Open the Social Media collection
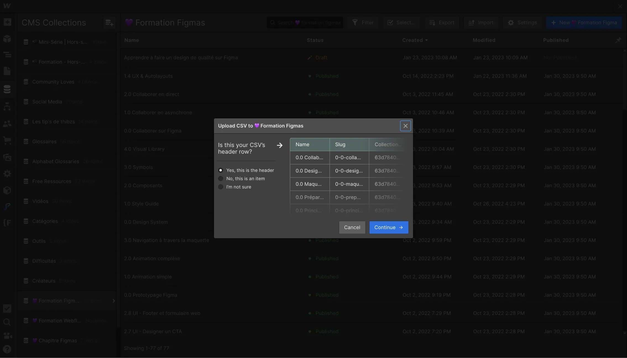 pyautogui.click(x=66, y=102)
